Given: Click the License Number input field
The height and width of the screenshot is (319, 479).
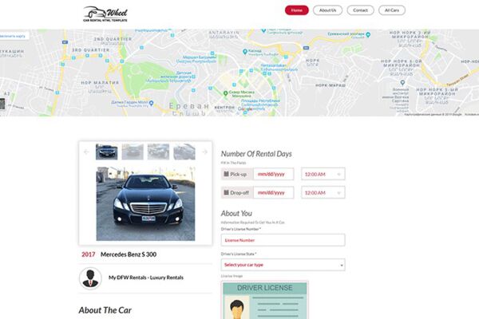Looking at the screenshot, I should 283,240.
